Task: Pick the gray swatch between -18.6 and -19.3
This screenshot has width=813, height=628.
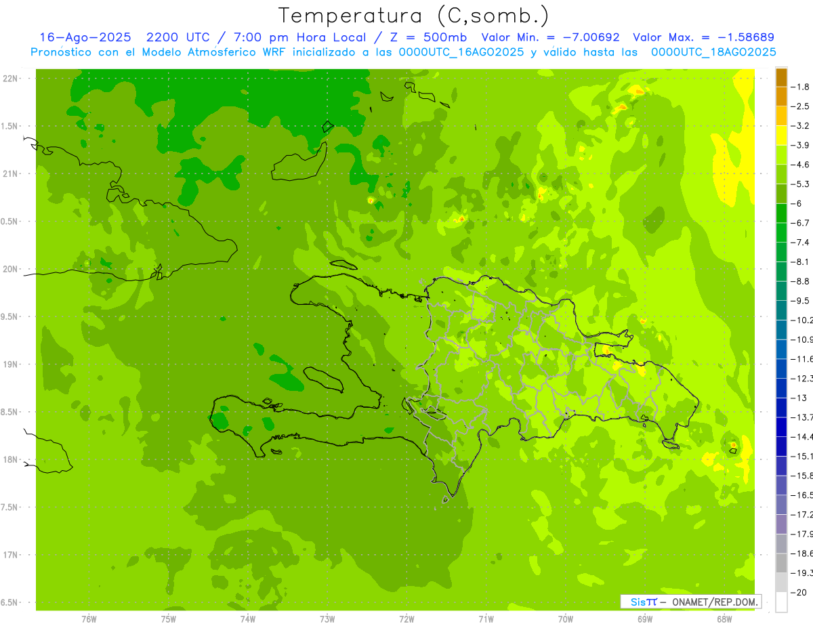Action: (x=781, y=564)
